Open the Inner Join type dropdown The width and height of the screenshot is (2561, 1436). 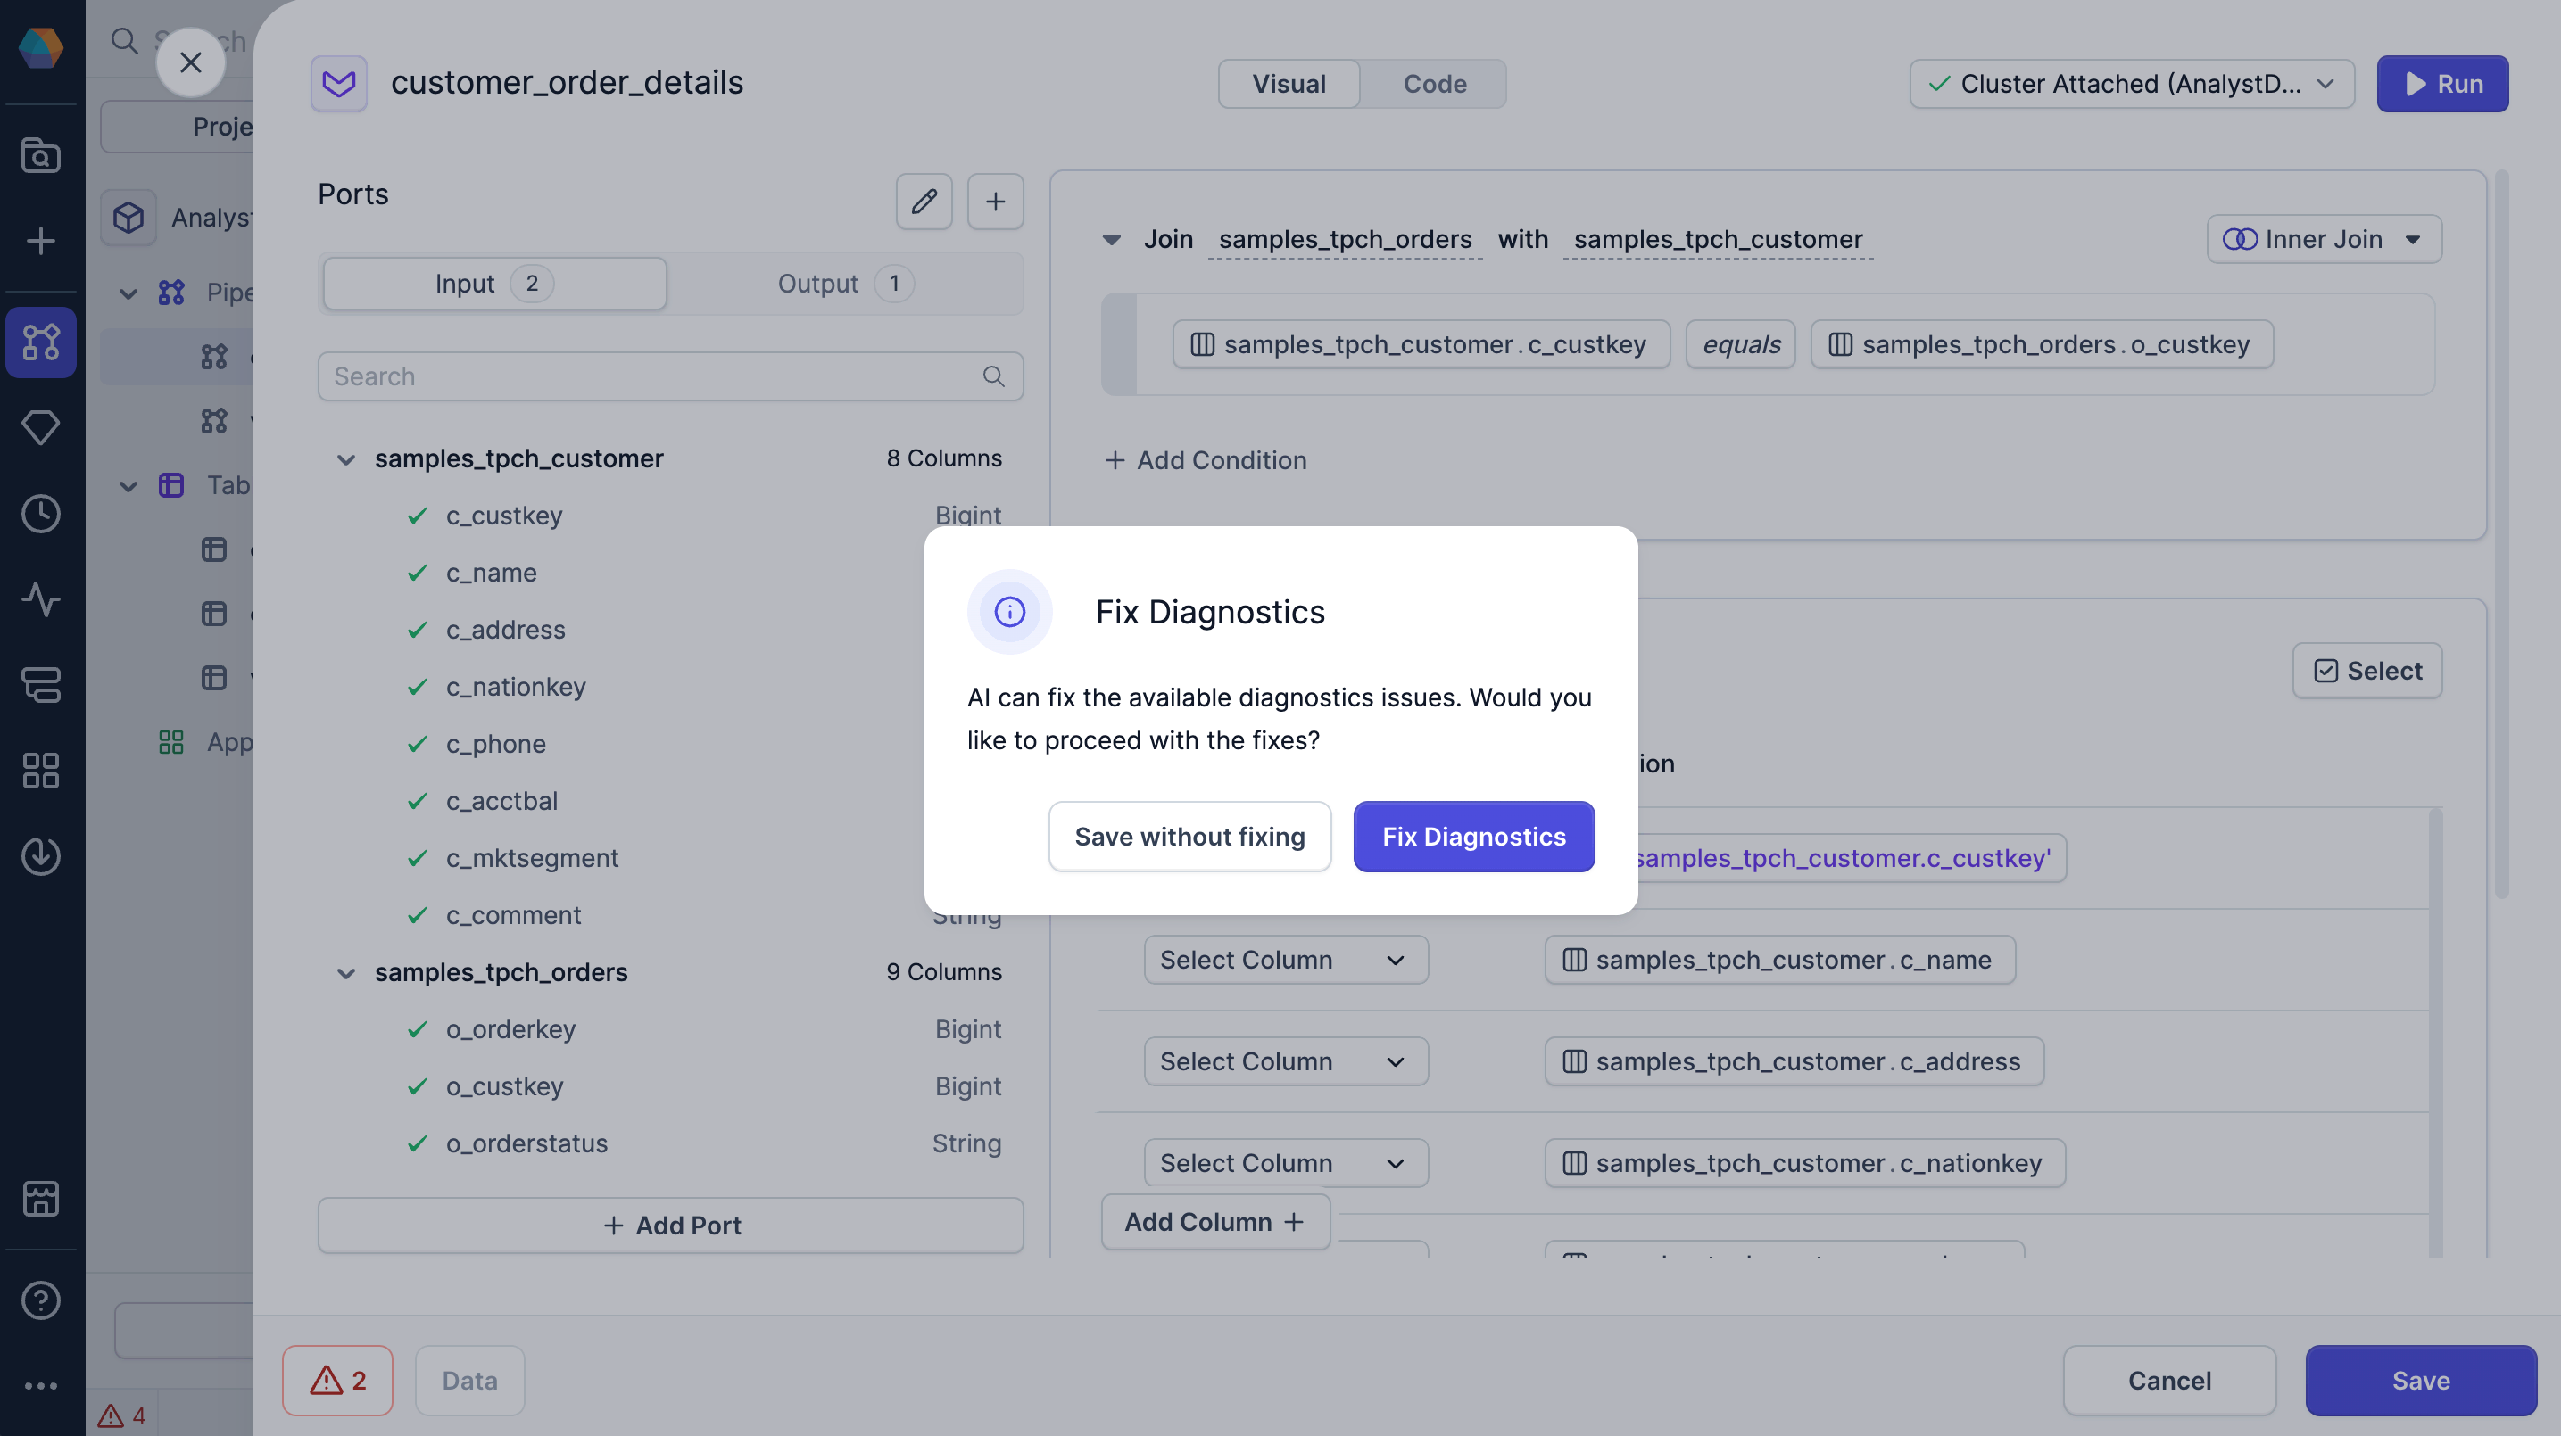click(x=2324, y=240)
